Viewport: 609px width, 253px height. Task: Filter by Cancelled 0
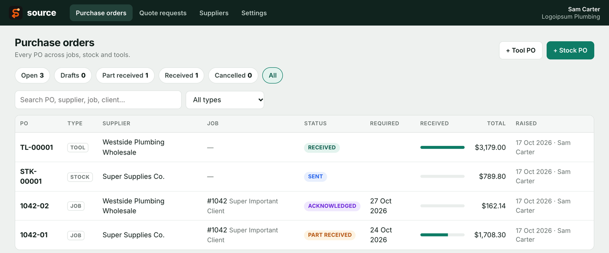(x=233, y=75)
